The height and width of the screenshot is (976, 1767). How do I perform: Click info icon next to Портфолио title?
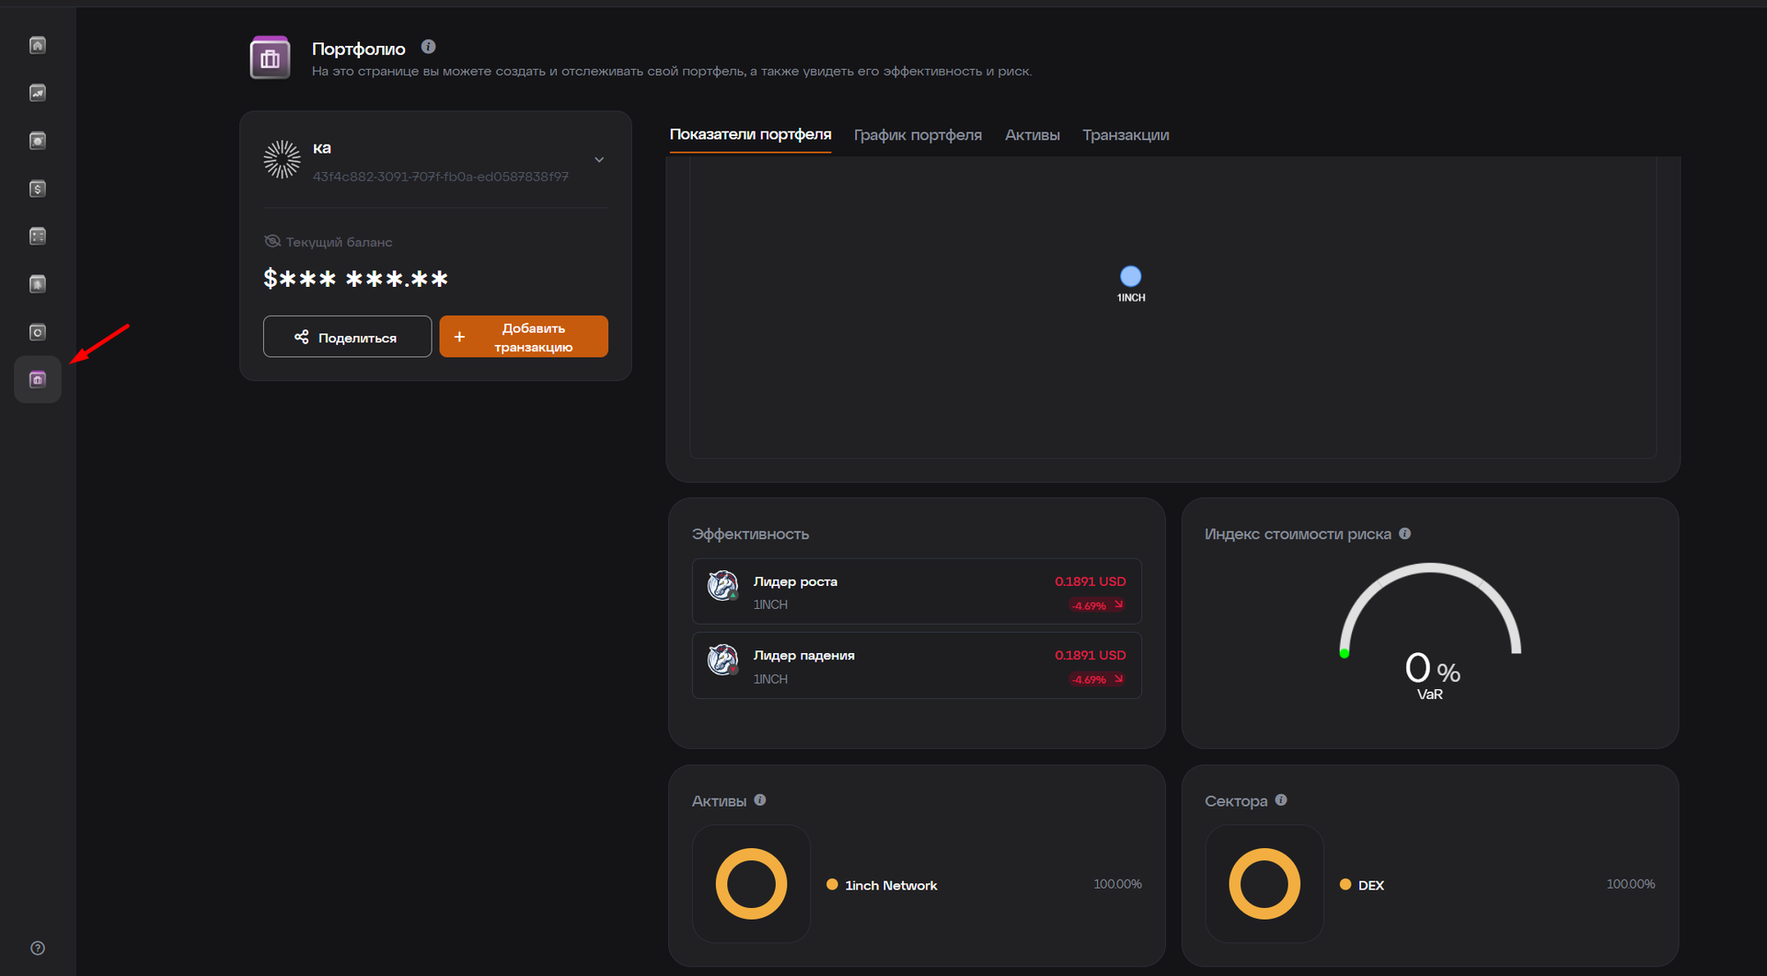pyautogui.click(x=429, y=47)
